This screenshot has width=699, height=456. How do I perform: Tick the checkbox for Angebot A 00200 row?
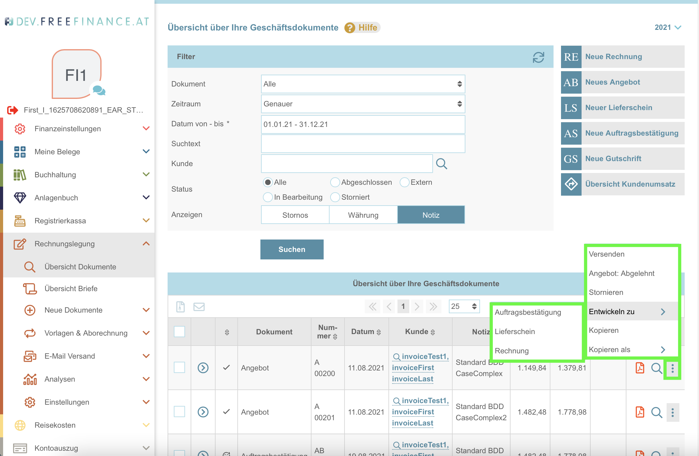point(179,367)
